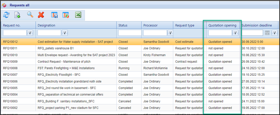
Task: Click the reset table layout icon
Action: pyautogui.click(x=66, y=15)
